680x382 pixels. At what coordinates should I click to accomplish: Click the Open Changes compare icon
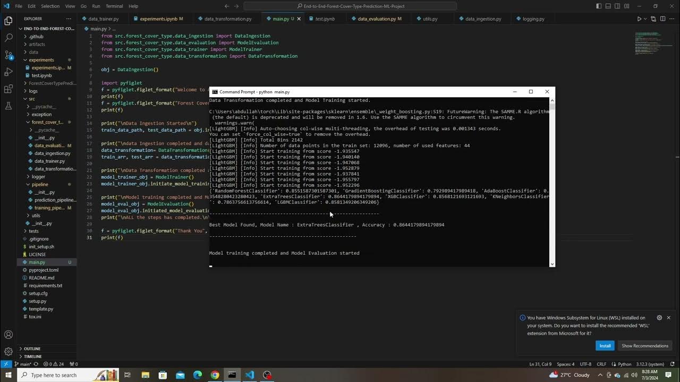(x=653, y=19)
